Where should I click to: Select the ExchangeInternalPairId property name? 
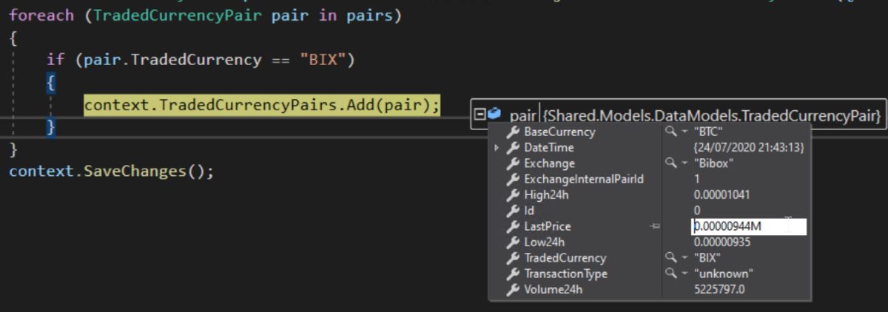(x=584, y=179)
